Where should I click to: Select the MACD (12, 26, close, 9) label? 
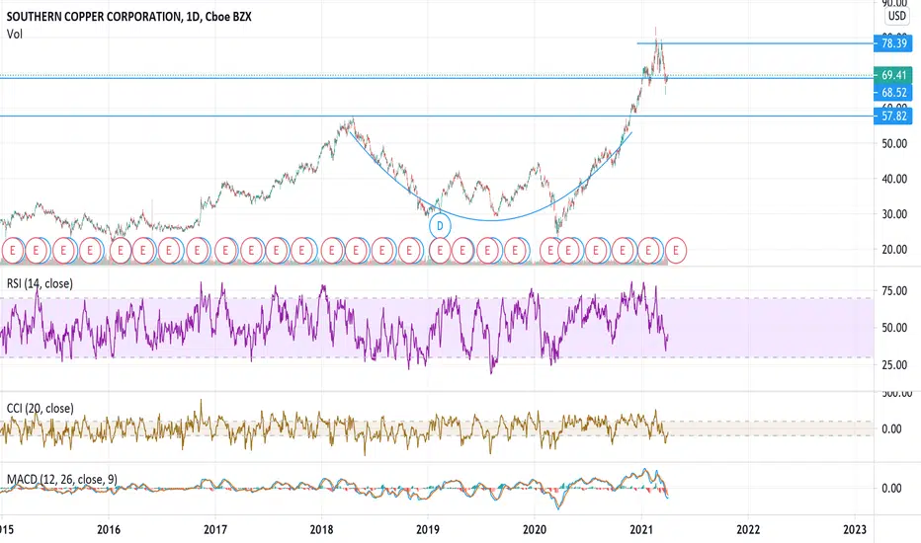pos(61,480)
